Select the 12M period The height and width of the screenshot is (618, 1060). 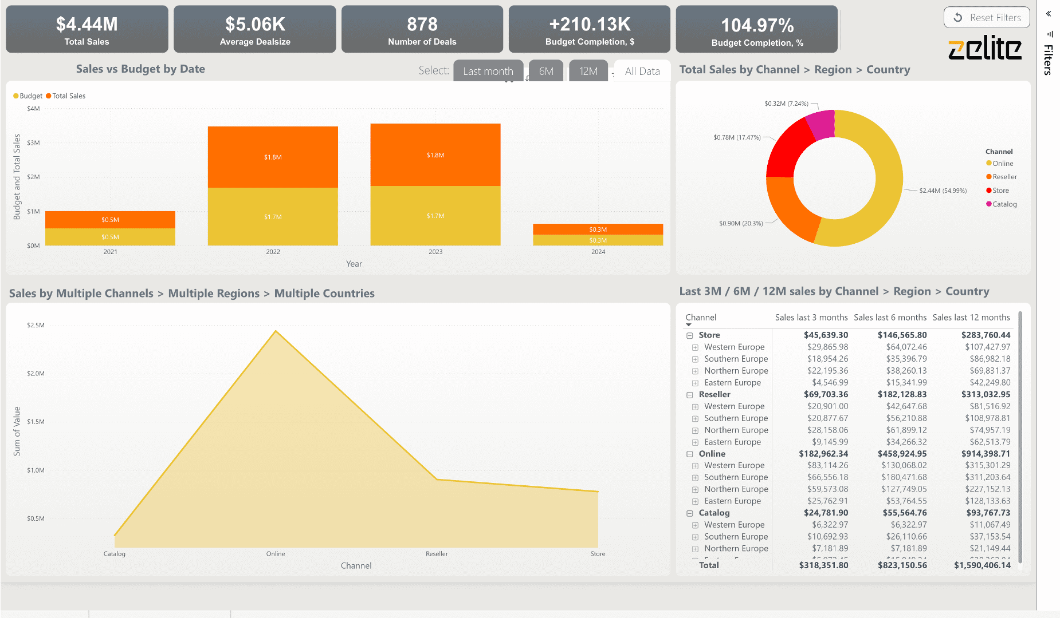(588, 71)
